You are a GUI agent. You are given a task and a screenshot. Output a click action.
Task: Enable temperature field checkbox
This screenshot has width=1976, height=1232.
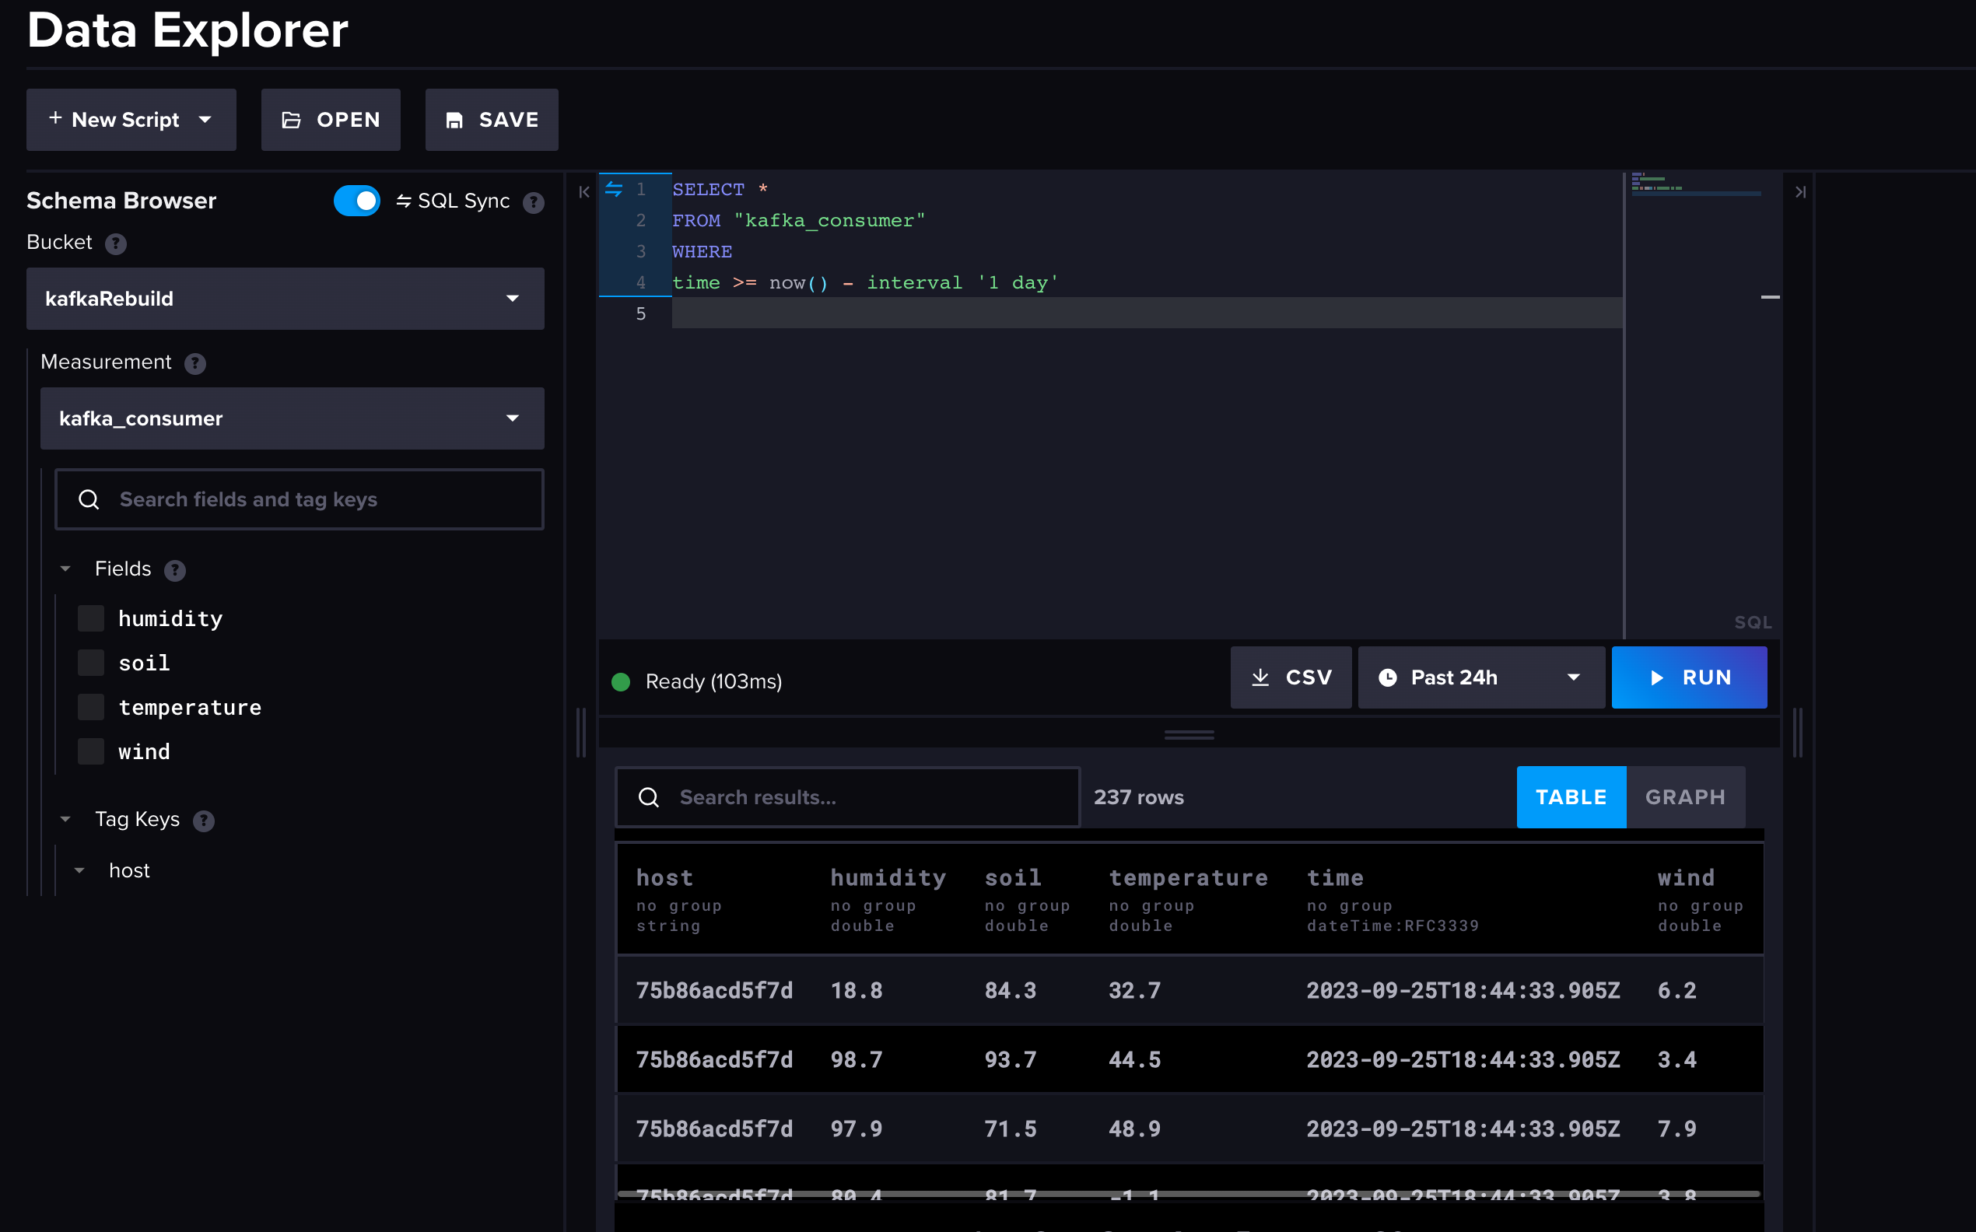pos(88,707)
